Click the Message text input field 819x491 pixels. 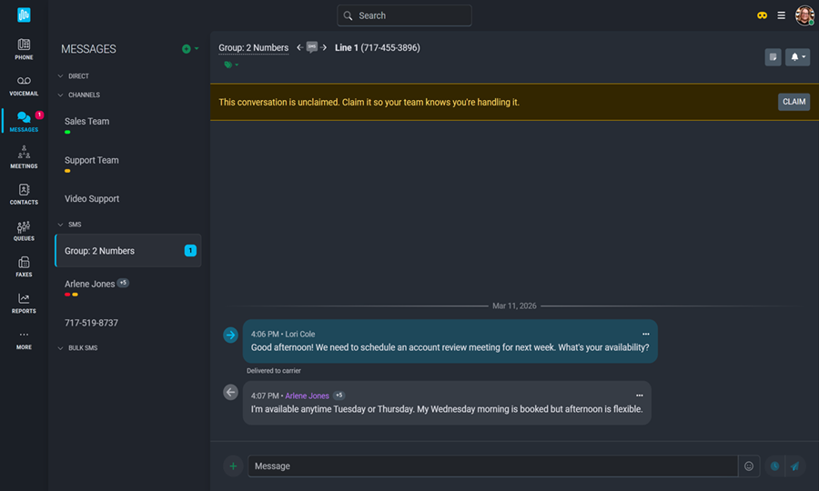tap(491, 466)
